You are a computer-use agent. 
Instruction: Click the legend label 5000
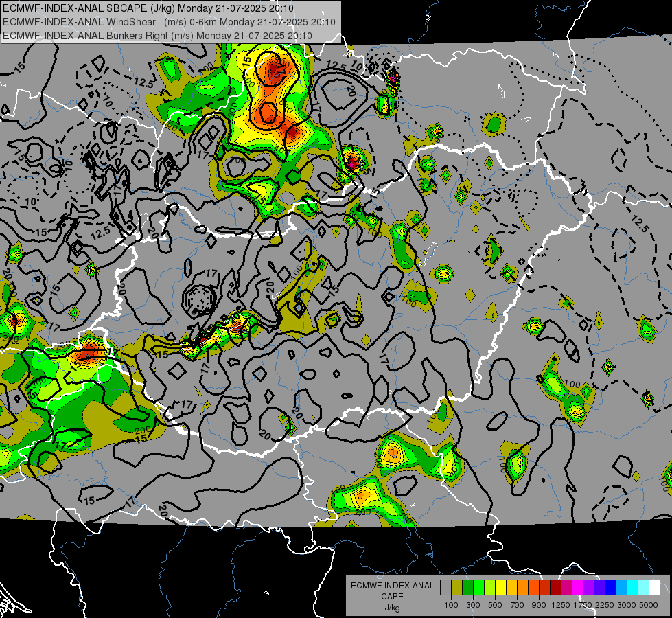649,605
